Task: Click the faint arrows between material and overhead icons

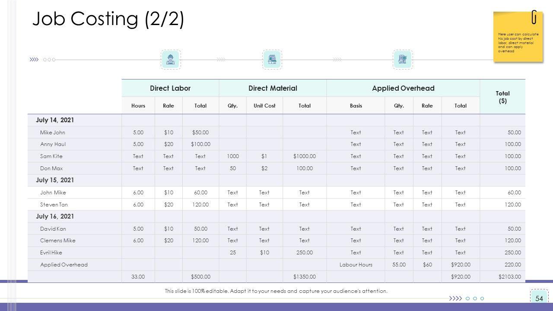Action: click(338, 60)
